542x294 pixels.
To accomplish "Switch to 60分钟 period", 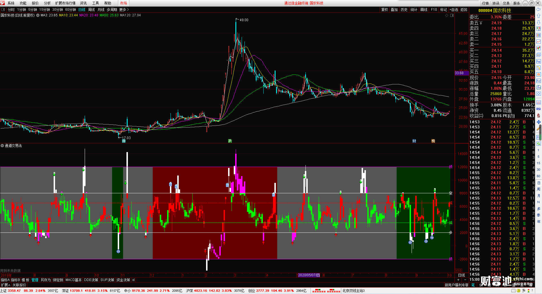I will coord(71,10).
